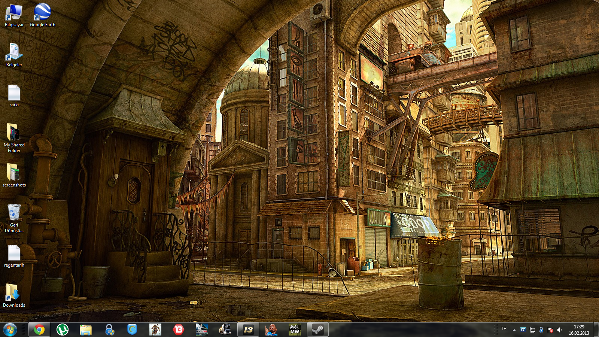Screen dimensions: 599x337
Task: Open the Downloads folder shortcut
Action: [x=14, y=295]
